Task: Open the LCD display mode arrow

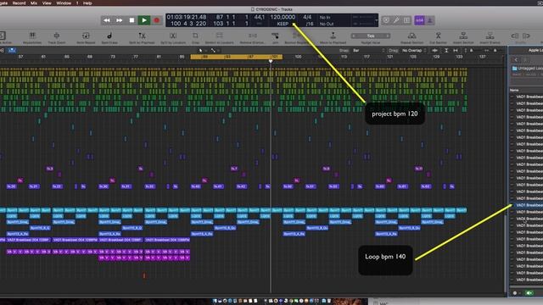Action: (x=376, y=20)
